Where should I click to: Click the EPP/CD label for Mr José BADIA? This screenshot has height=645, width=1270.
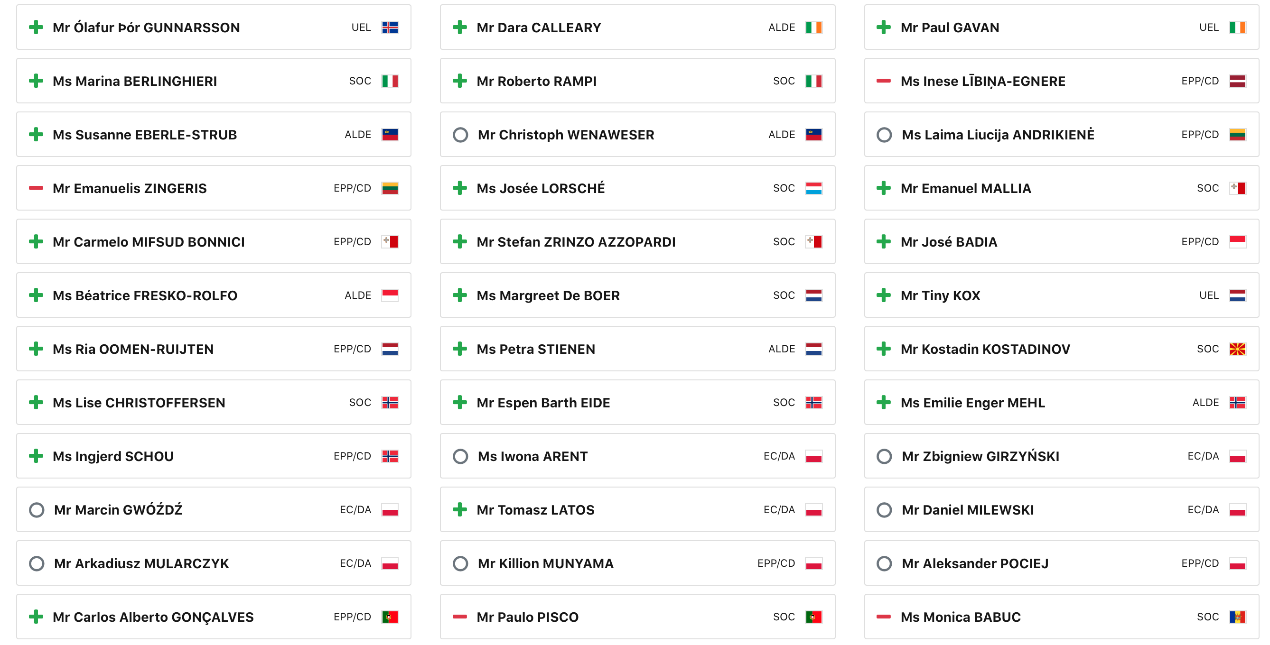click(x=1200, y=242)
